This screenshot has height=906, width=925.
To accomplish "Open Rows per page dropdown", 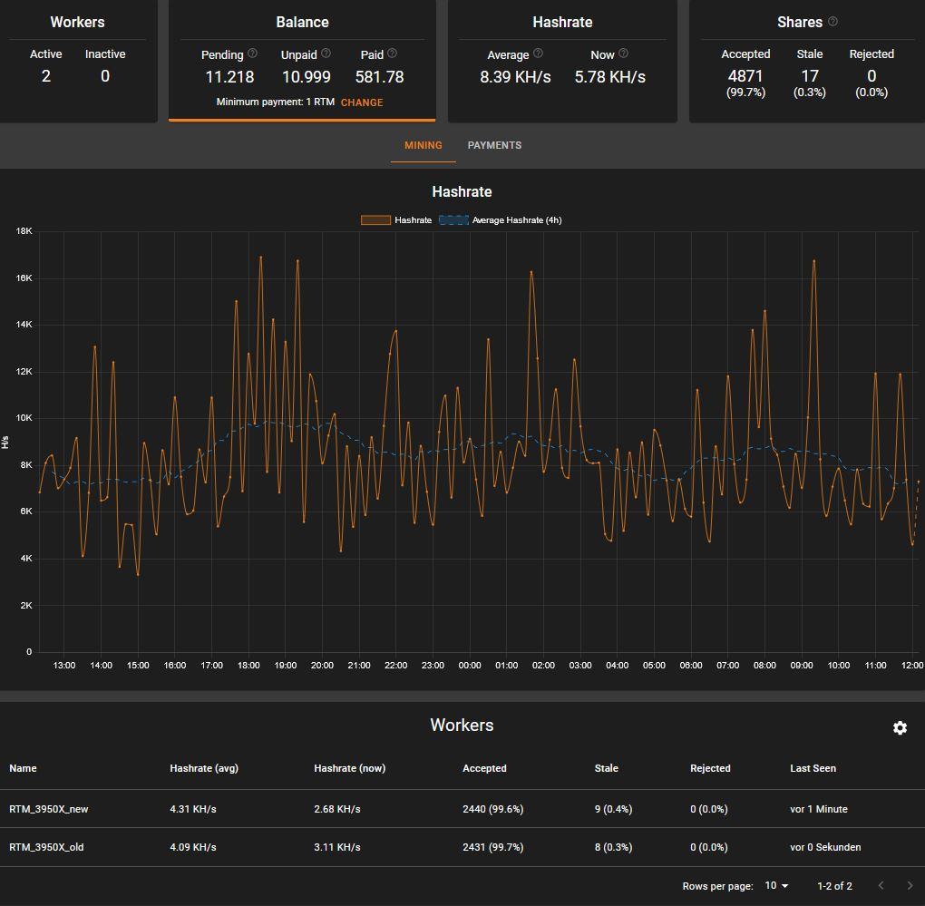I will 776,885.
